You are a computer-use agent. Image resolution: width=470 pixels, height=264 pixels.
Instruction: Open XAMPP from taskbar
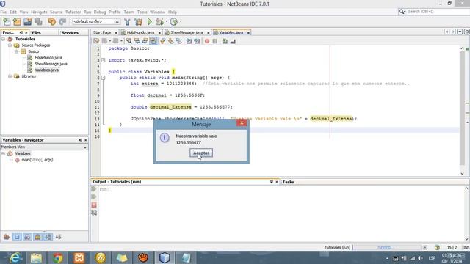click(79, 257)
